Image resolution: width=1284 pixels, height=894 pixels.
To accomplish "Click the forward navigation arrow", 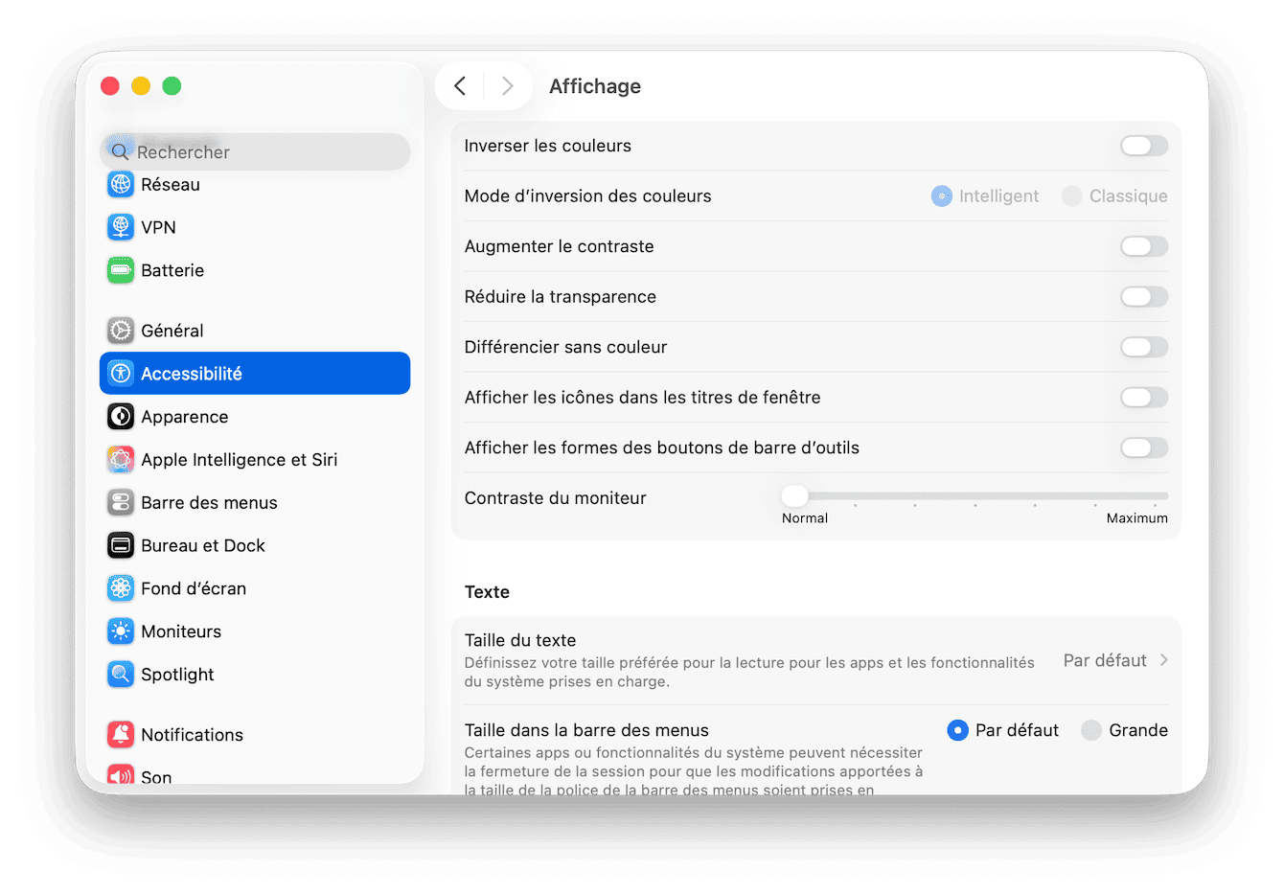I will tap(508, 85).
